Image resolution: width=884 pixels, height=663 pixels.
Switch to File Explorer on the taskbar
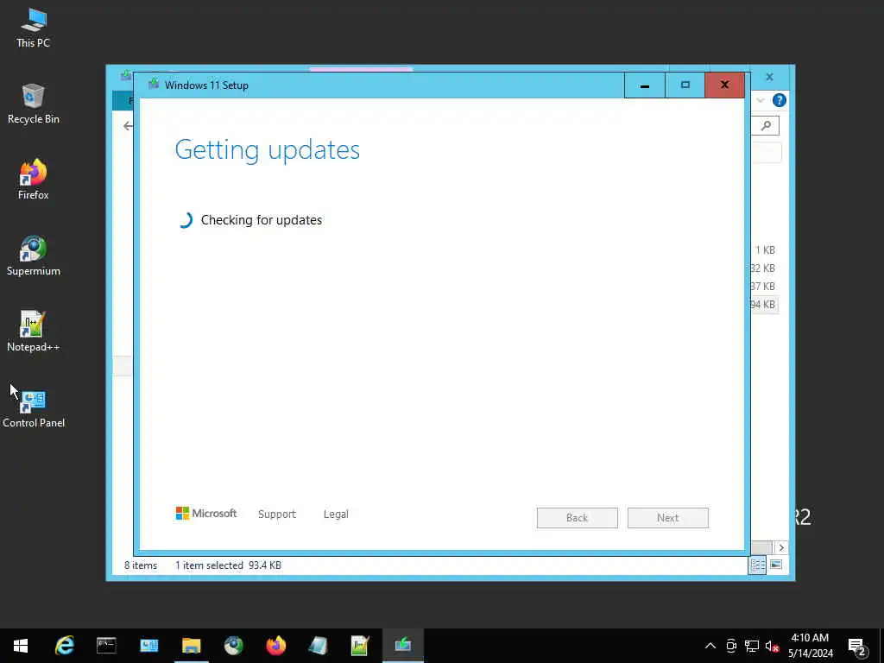click(191, 646)
